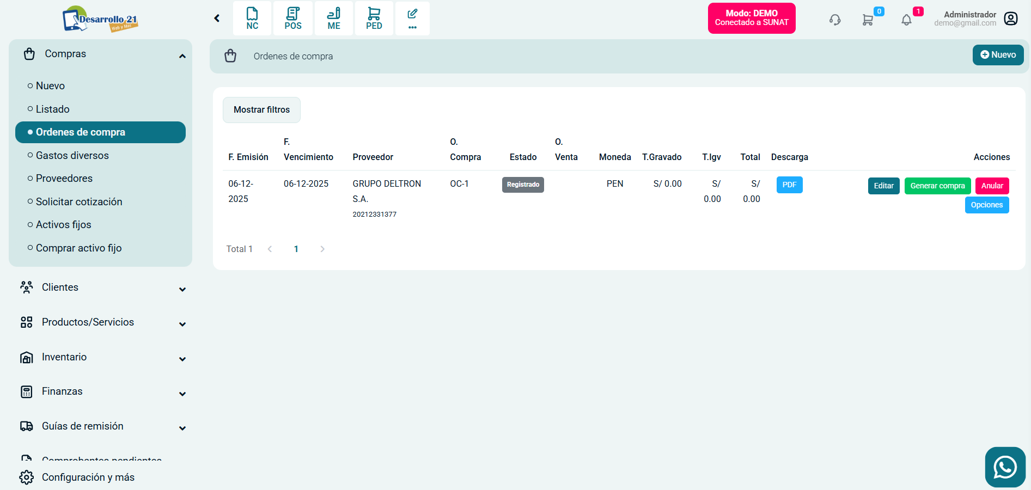
Task: Open the edit shortcuts icon with dots
Action: click(412, 19)
